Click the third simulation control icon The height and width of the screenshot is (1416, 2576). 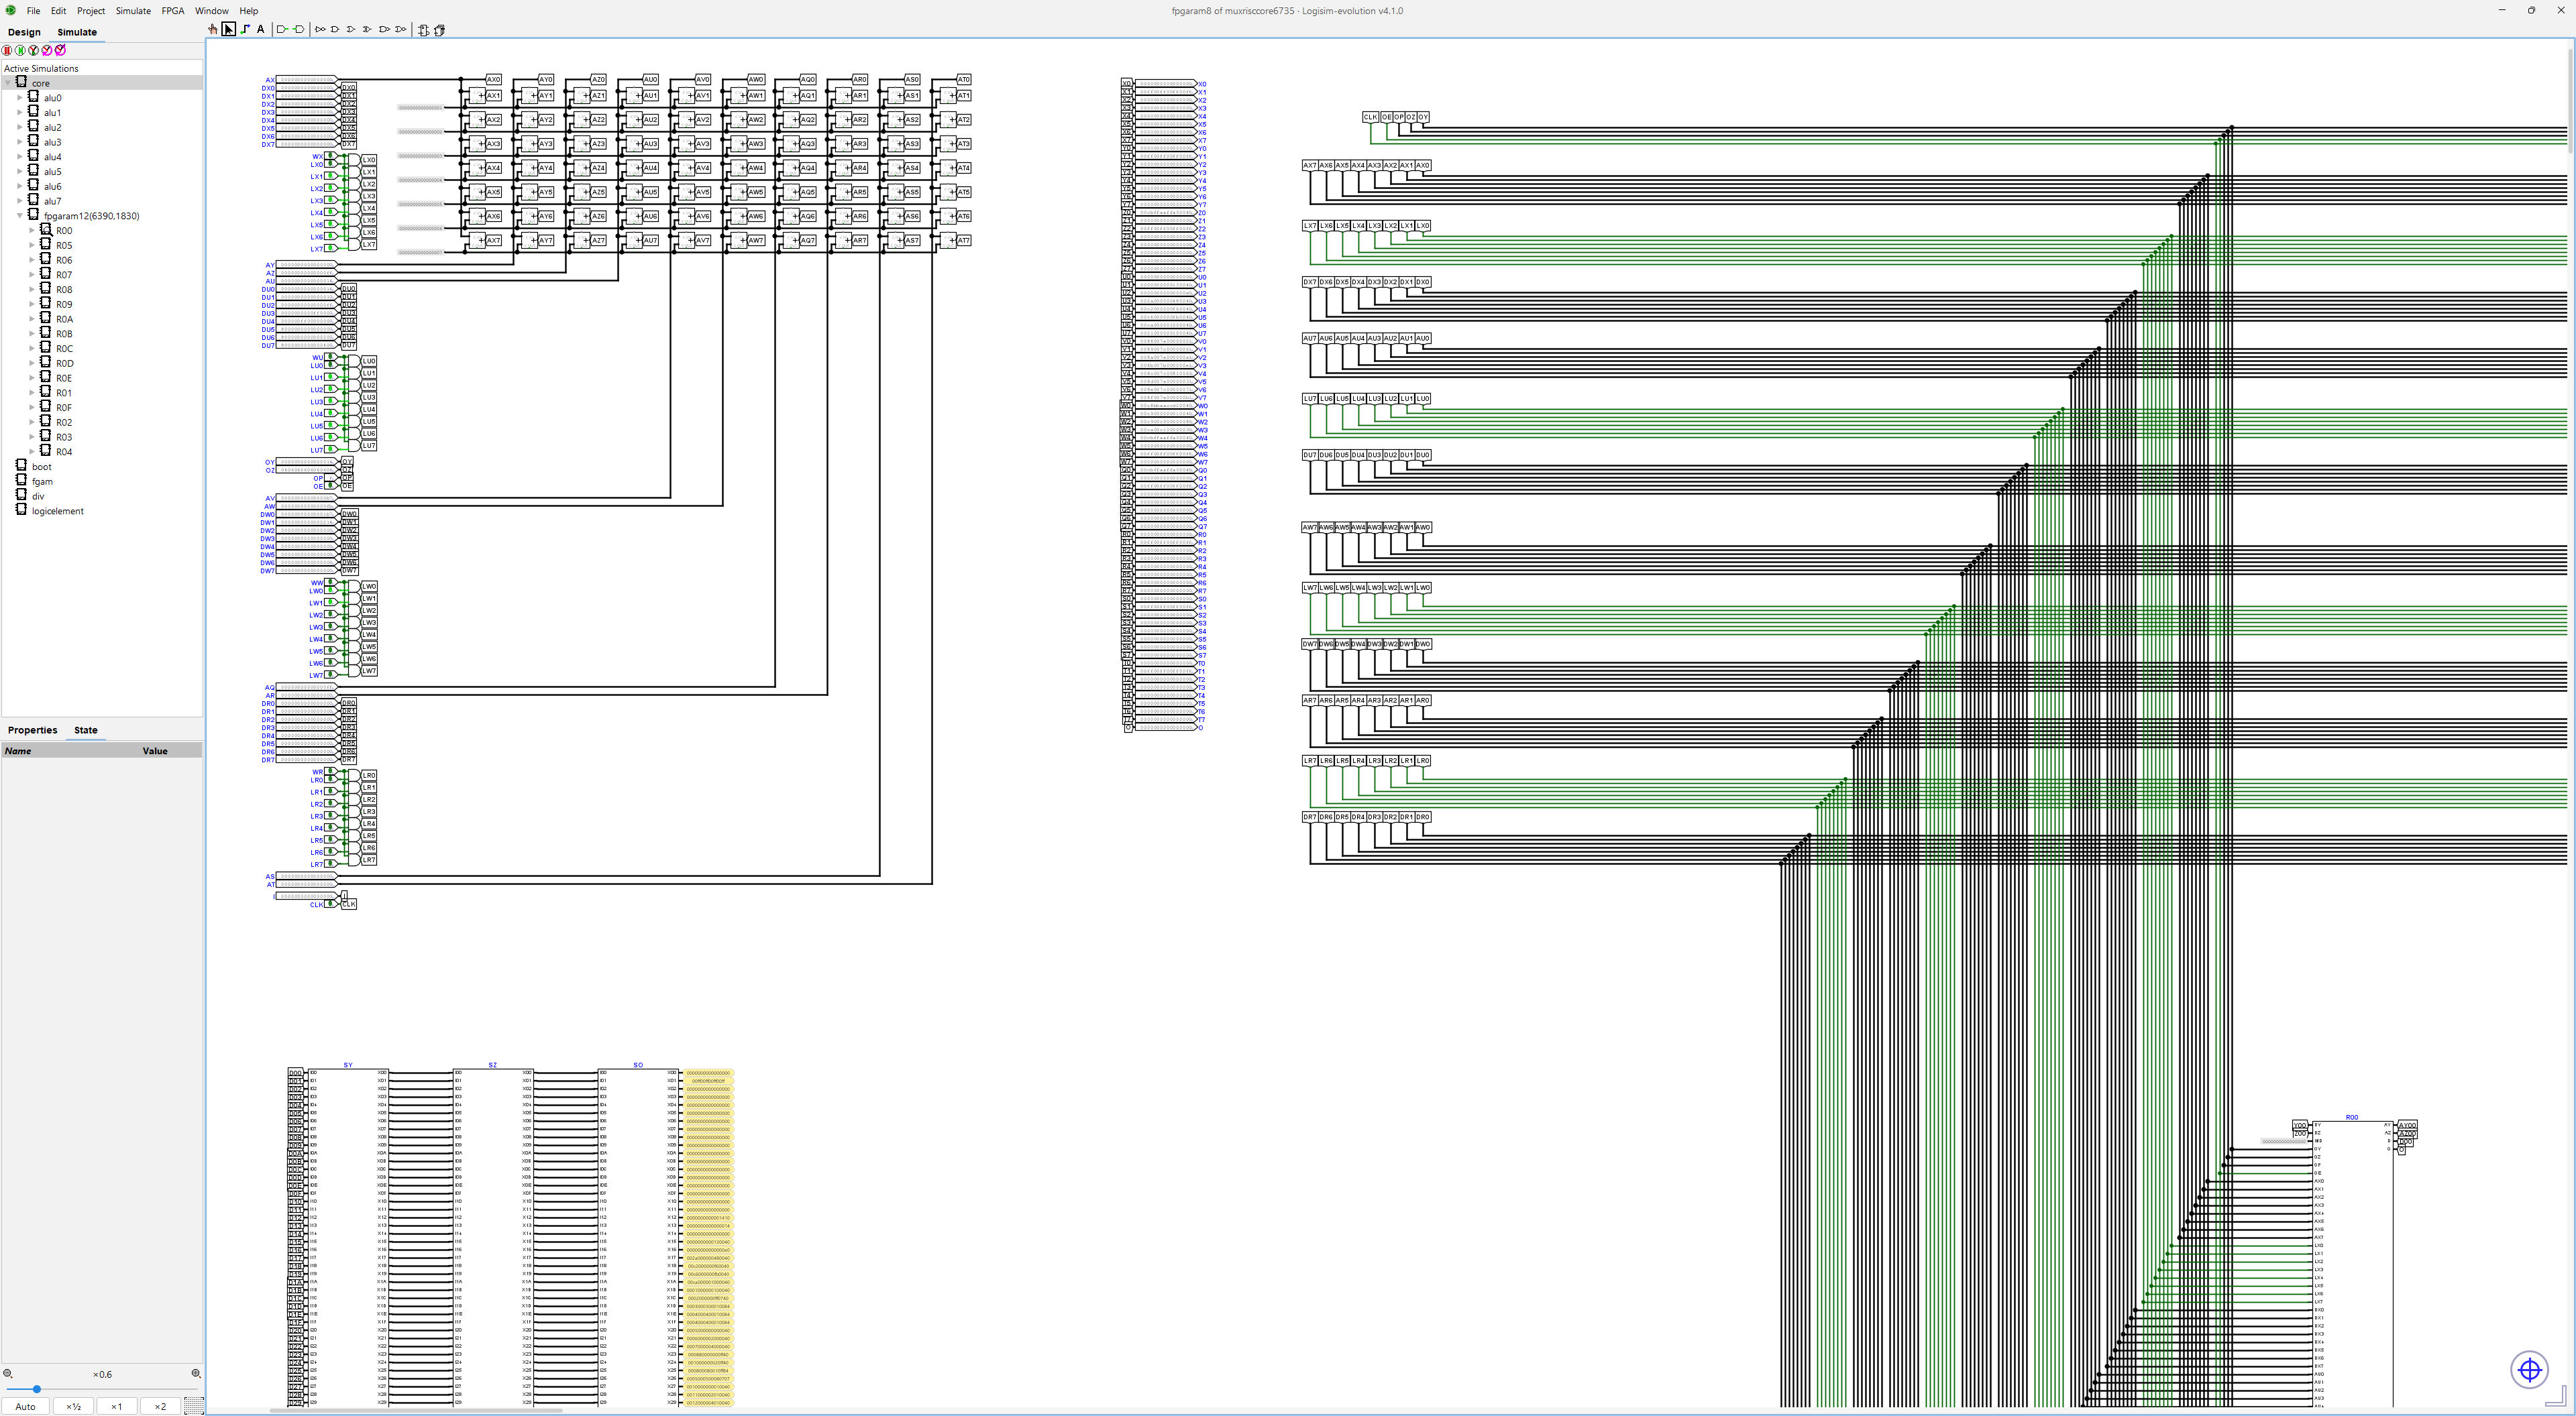tap(33, 50)
